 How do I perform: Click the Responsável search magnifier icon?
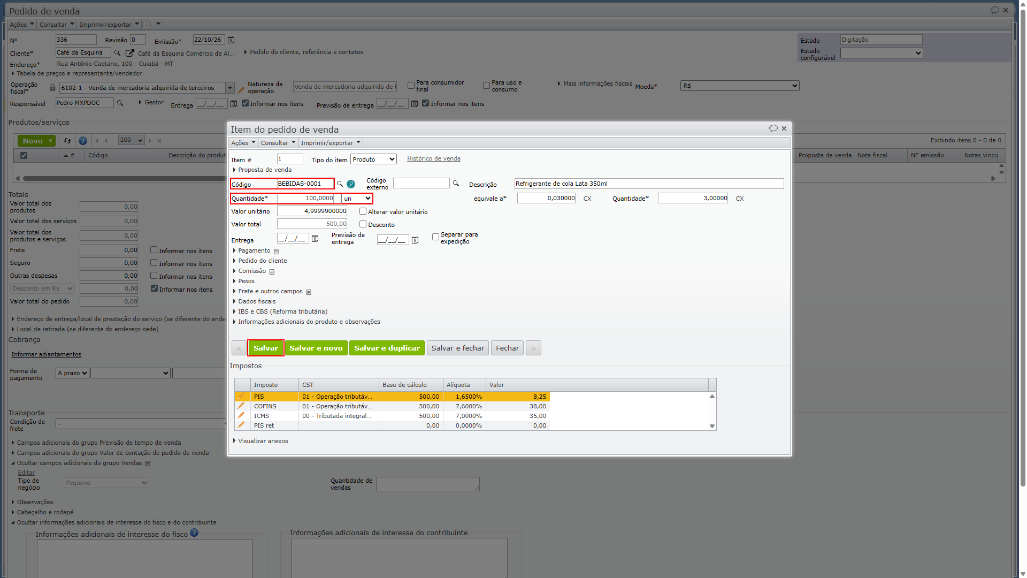pyautogui.click(x=120, y=103)
